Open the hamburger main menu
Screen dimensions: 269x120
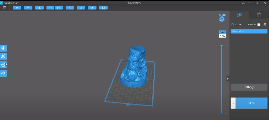[5, 8]
